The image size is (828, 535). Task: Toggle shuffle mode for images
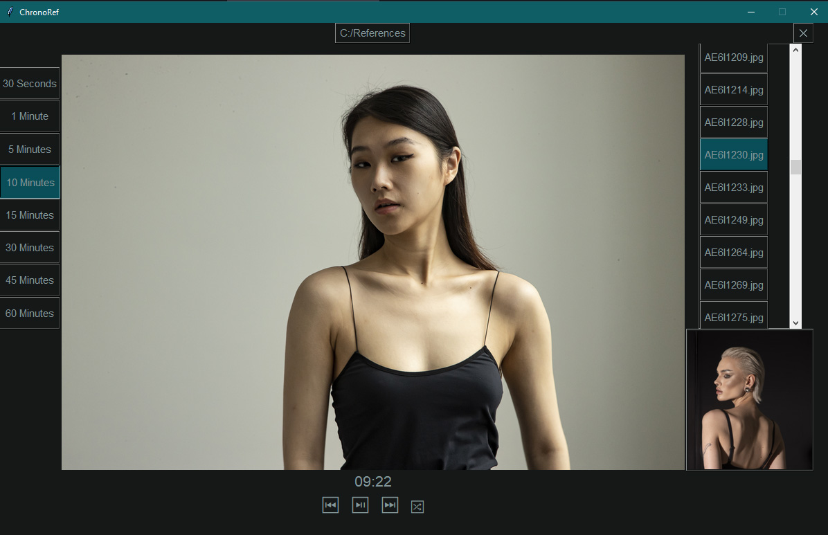(x=417, y=507)
